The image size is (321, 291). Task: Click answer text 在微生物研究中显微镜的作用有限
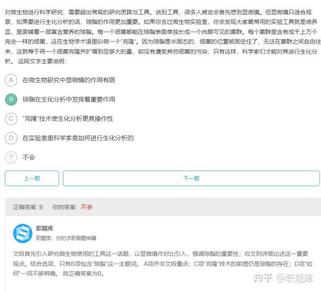coord(69,80)
